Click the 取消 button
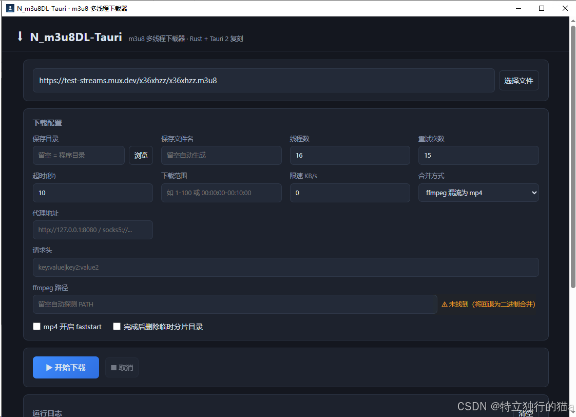Screen dimensions: 576x417 [122, 367]
